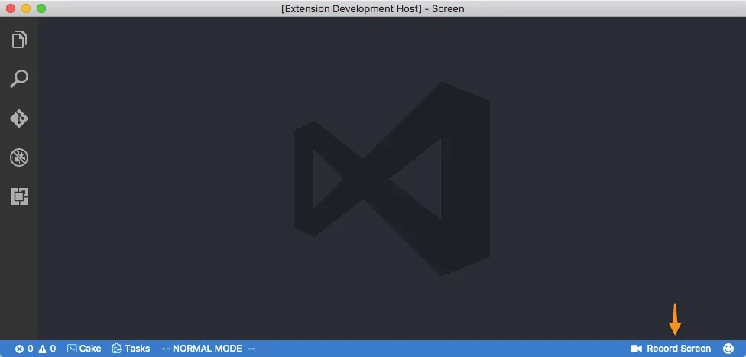Open the Explorer files view

(19, 40)
